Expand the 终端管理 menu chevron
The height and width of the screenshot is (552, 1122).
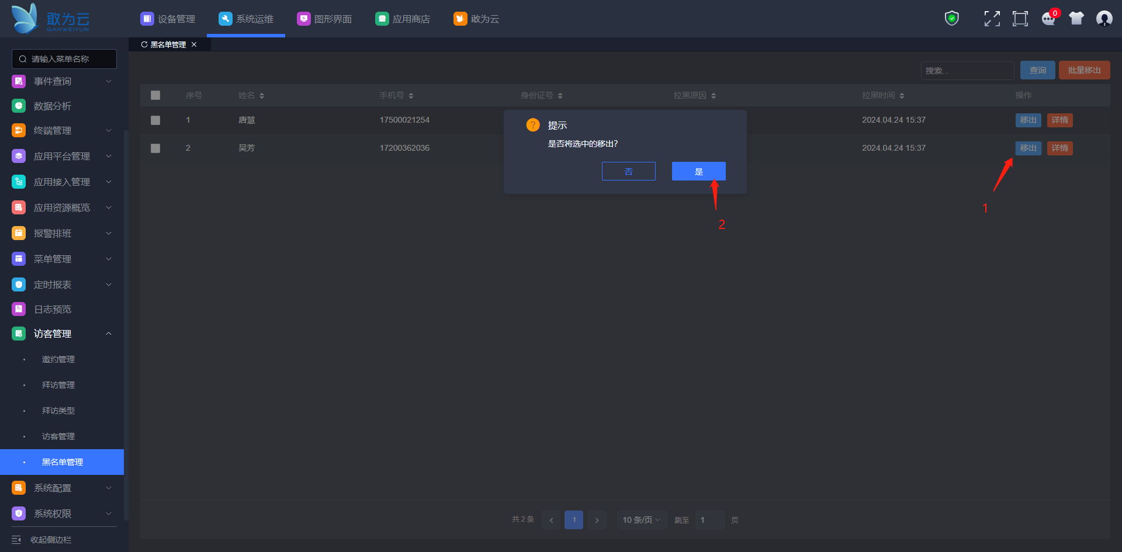pyautogui.click(x=109, y=130)
